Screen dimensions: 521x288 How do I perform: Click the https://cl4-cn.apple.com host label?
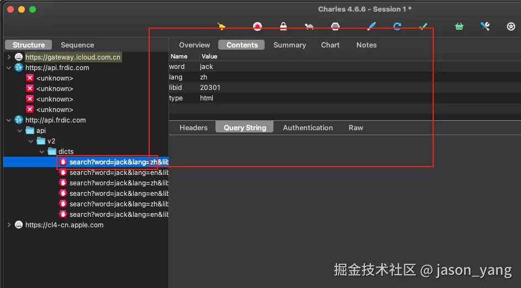tap(65, 225)
